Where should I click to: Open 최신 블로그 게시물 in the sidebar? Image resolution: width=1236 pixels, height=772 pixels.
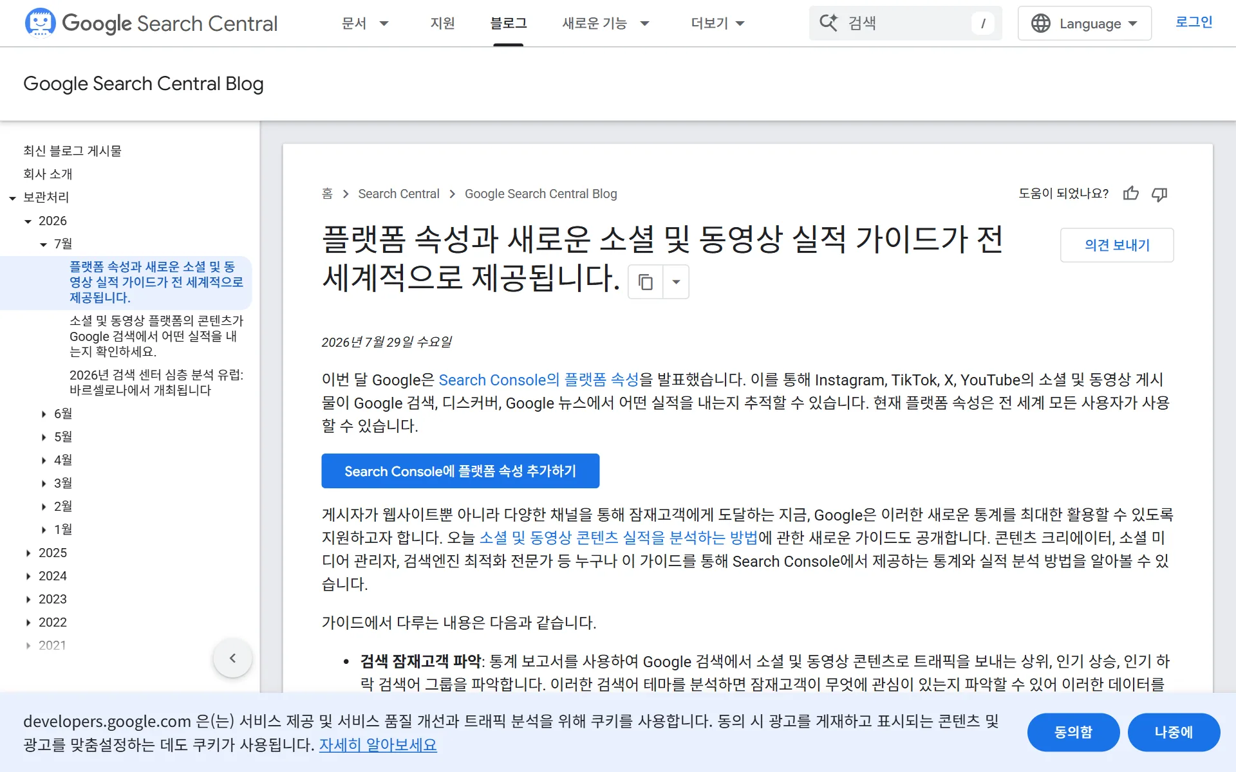(x=72, y=151)
